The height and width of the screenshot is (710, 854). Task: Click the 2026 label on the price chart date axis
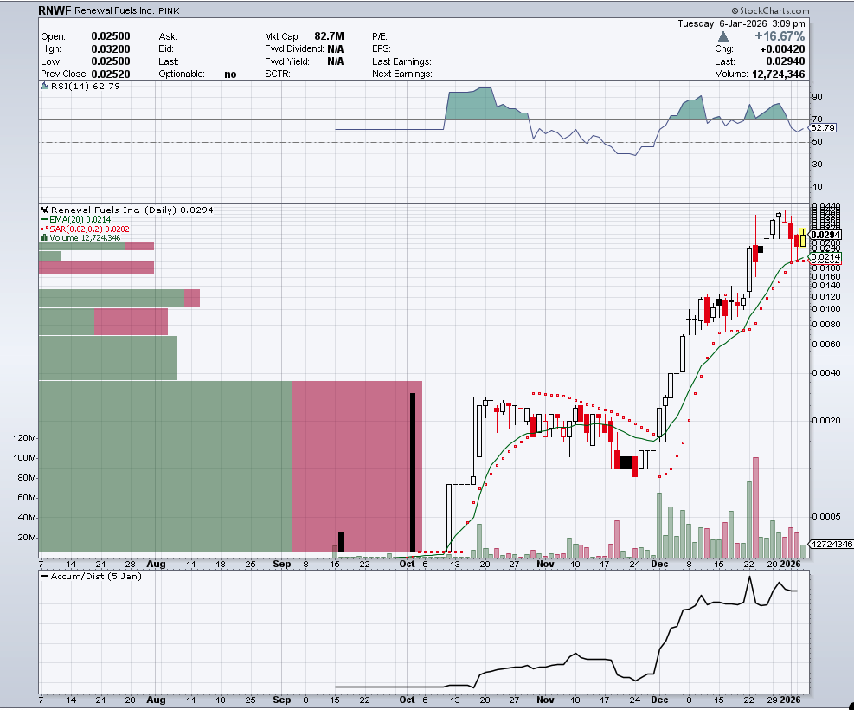click(791, 564)
